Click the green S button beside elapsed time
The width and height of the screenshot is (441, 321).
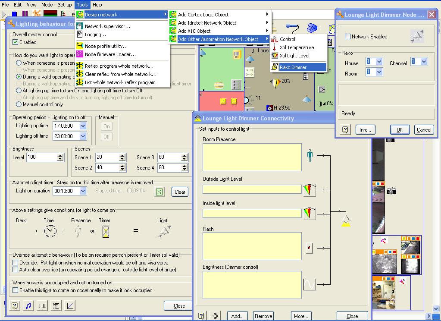click(159, 192)
